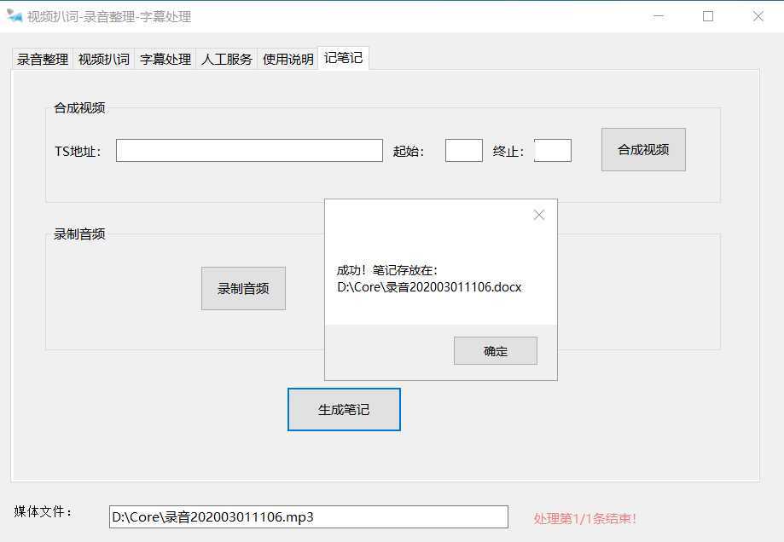
Task: Click the app logo in the title bar
Action: click(x=13, y=16)
